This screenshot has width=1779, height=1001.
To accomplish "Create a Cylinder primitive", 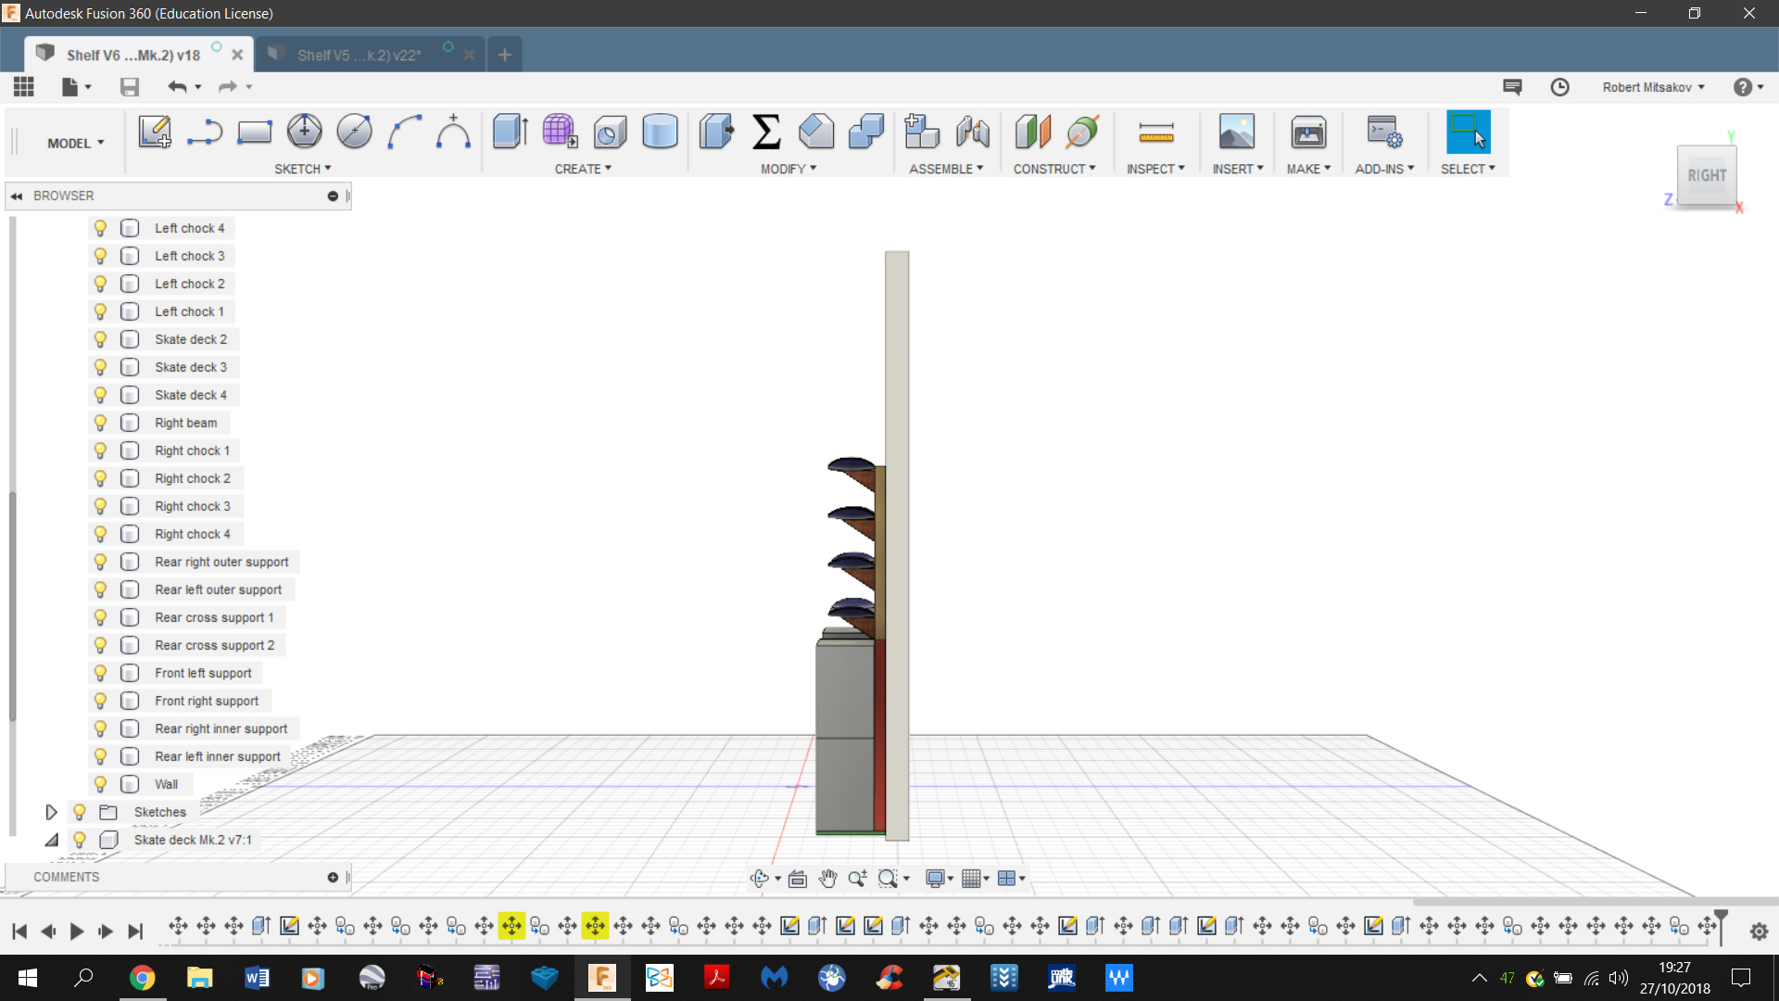I will point(660,132).
